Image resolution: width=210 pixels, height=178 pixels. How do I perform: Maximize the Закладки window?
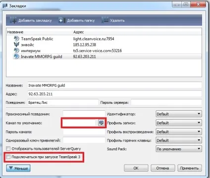[186, 4]
